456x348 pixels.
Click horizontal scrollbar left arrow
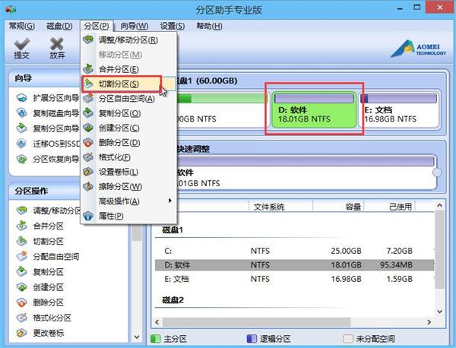(x=157, y=322)
